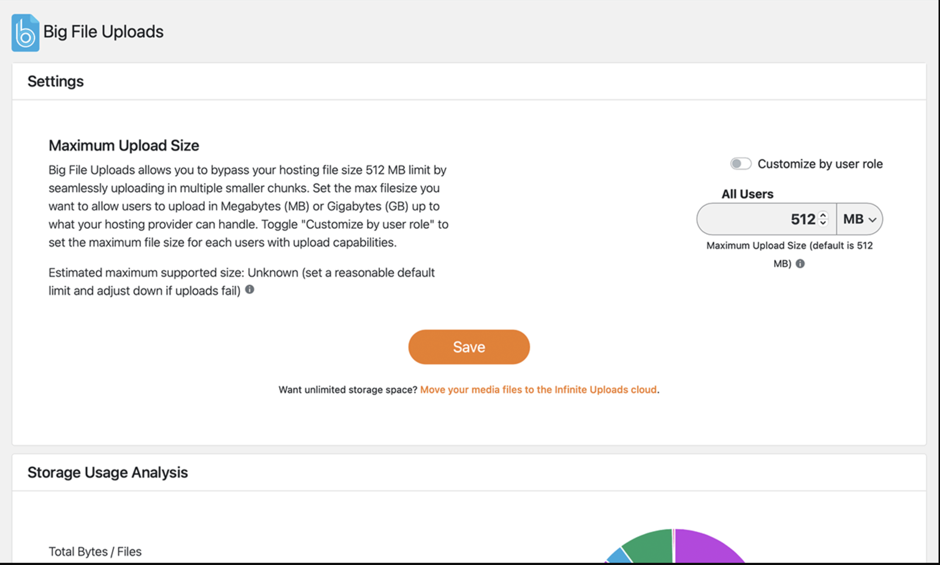Open the MB unit dropdown
The height and width of the screenshot is (565, 940).
click(x=859, y=219)
